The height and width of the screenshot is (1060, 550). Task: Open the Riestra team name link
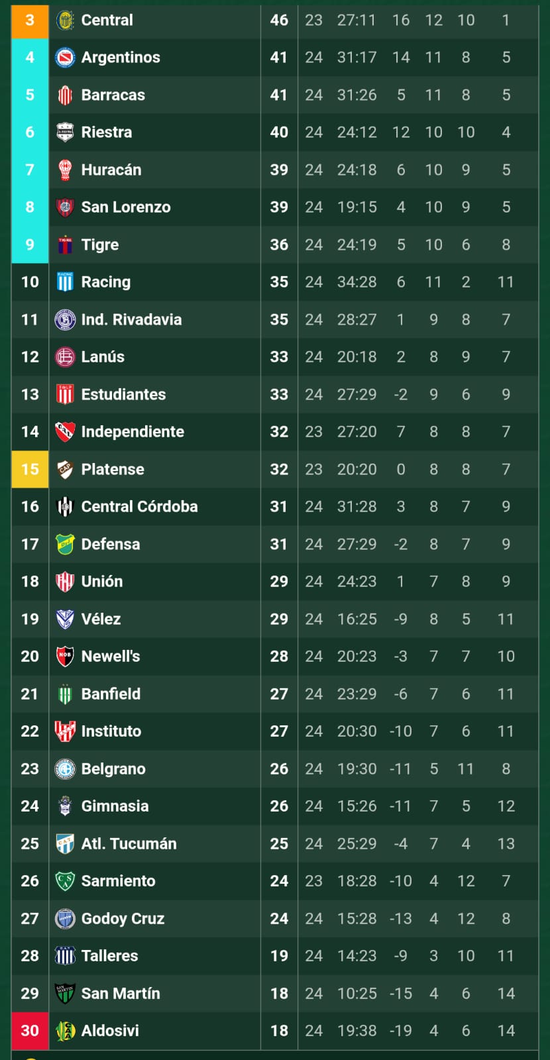point(106,132)
